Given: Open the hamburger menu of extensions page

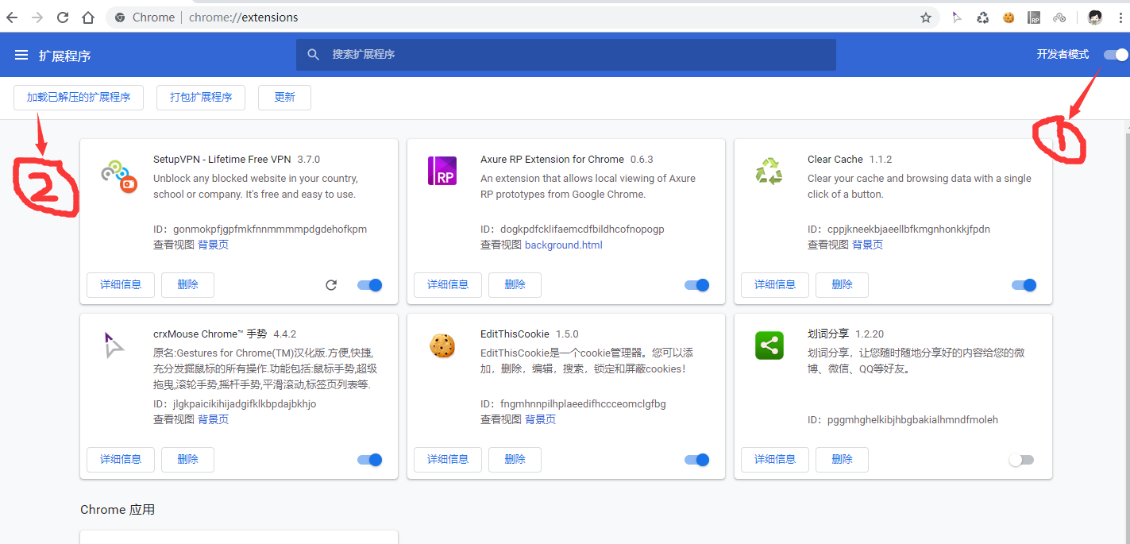Looking at the screenshot, I should [x=21, y=55].
